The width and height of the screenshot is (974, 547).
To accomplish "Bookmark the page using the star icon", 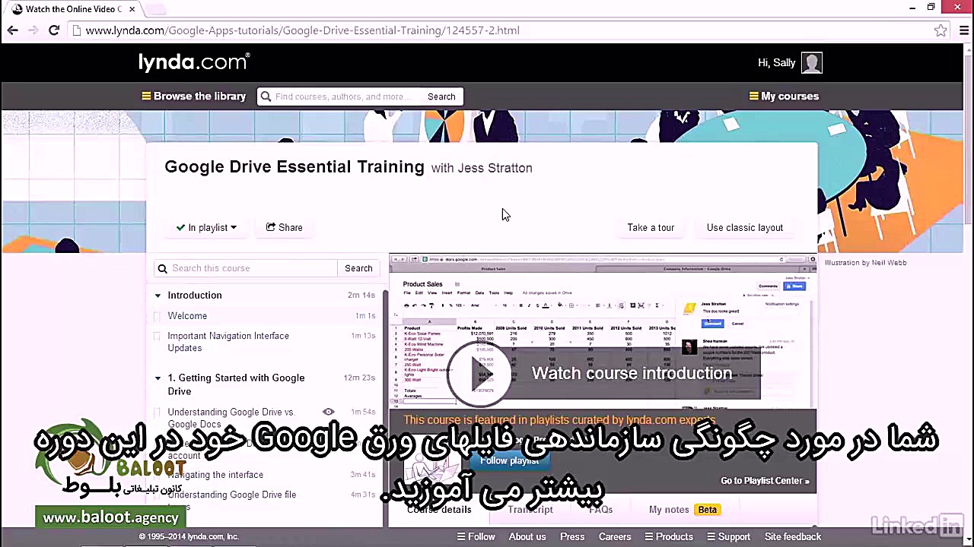I will click(941, 30).
